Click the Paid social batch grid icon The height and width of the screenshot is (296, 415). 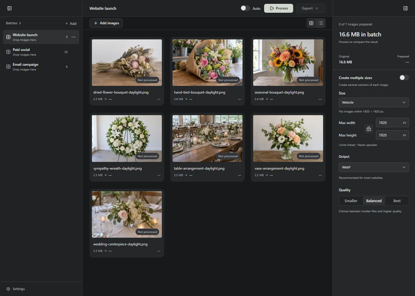click(8, 52)
